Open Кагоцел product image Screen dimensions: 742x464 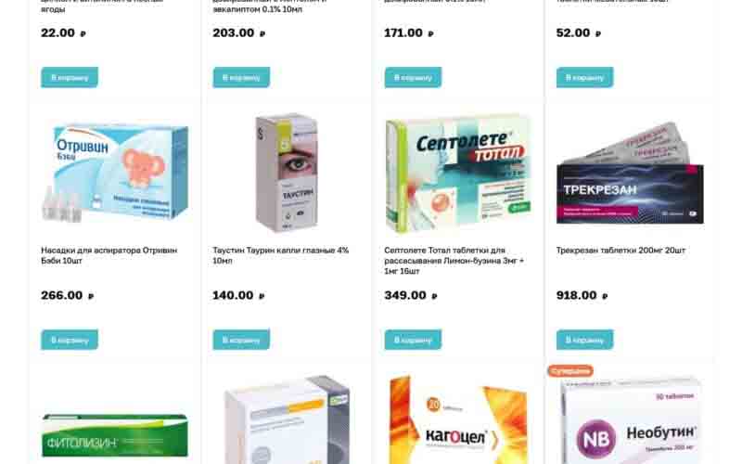(458, 420)
